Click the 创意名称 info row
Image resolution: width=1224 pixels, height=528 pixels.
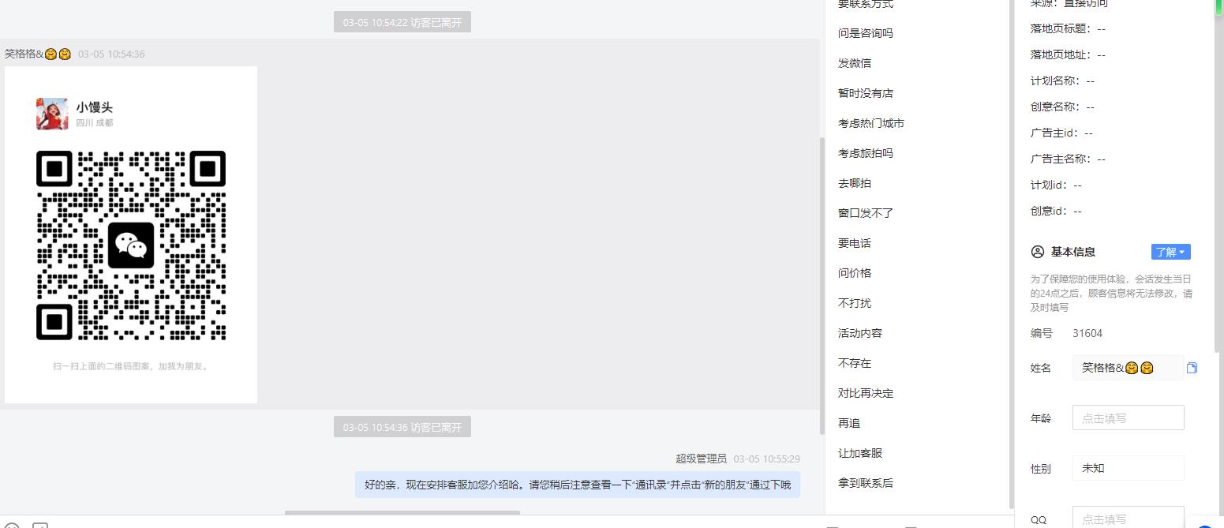point(1062,107)
